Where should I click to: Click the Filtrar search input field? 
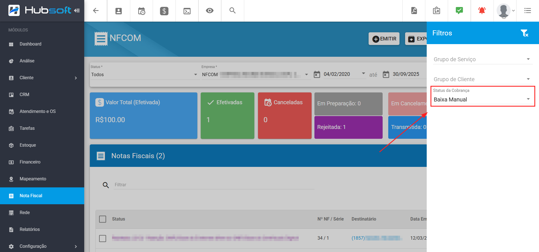(213, 185)
